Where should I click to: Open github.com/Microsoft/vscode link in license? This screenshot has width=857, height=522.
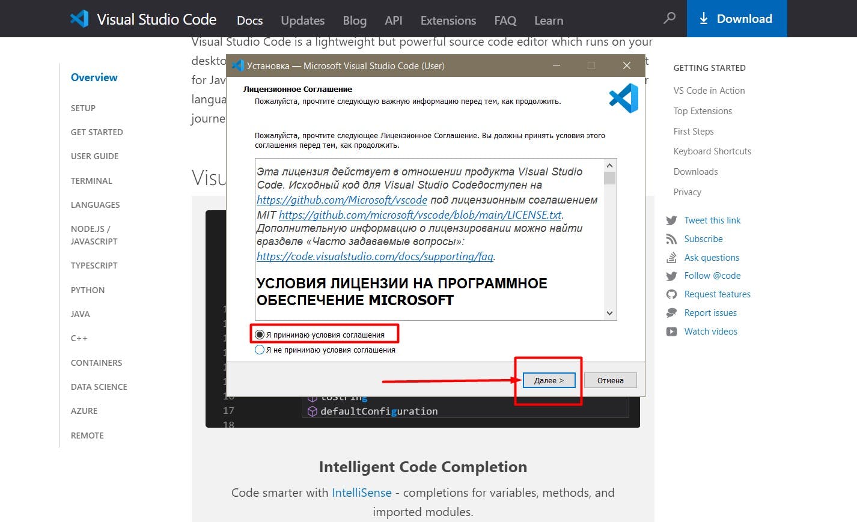pyautogui.click(x=342, y=200)
